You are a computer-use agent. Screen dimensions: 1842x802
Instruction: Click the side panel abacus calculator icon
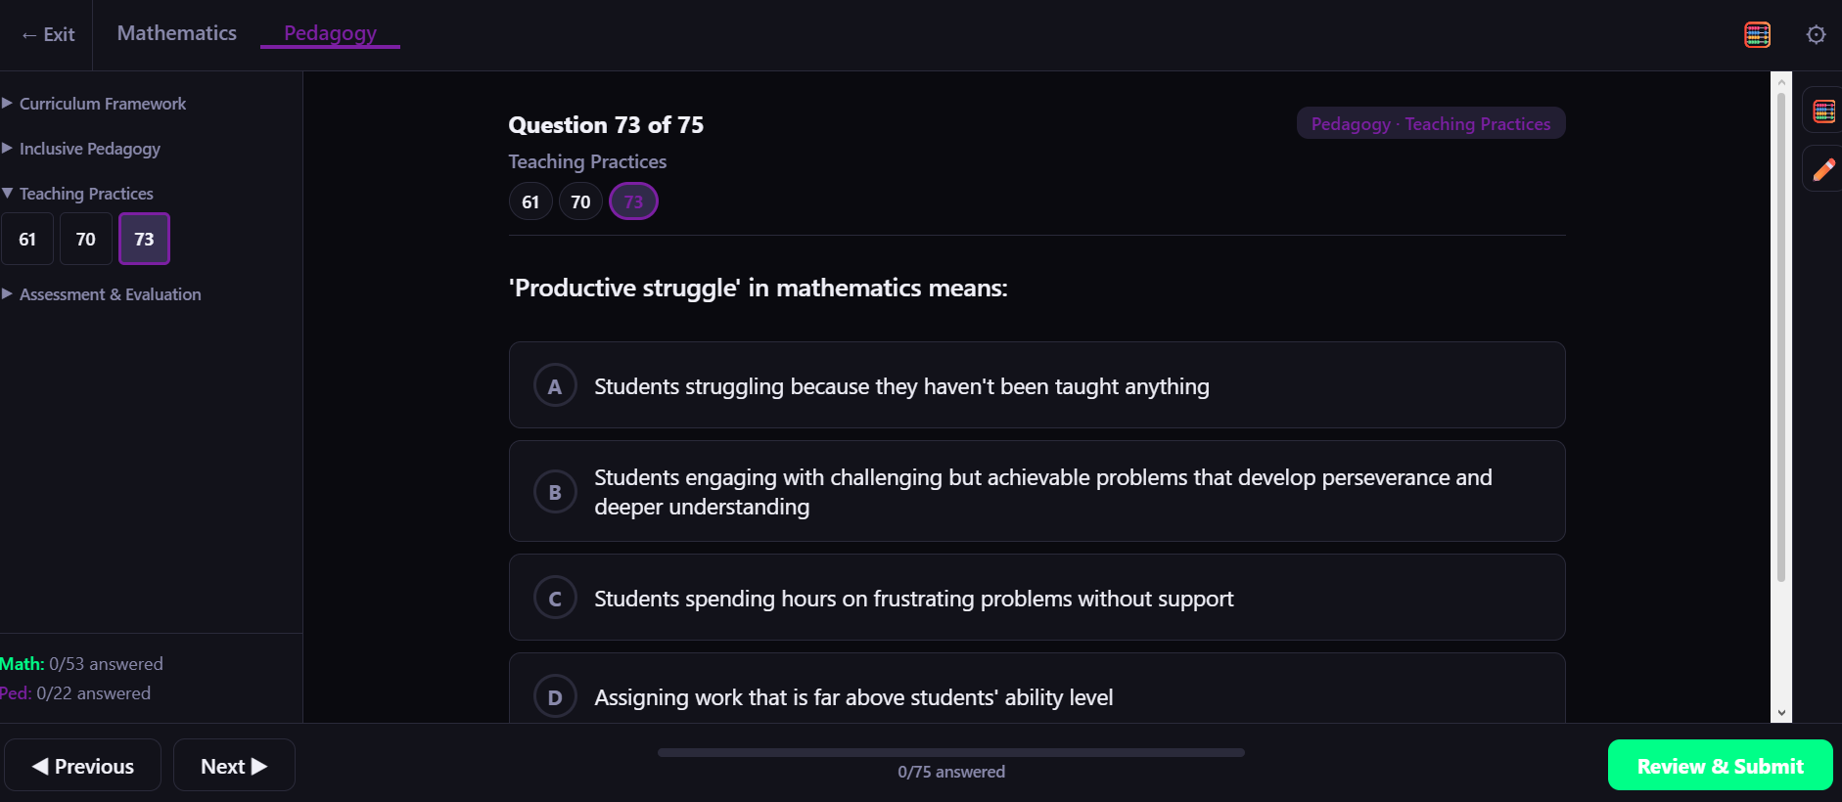(x=1823, y=111)
